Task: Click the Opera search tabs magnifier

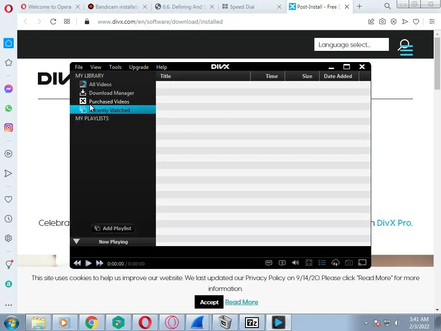Action: coord(387,6)
